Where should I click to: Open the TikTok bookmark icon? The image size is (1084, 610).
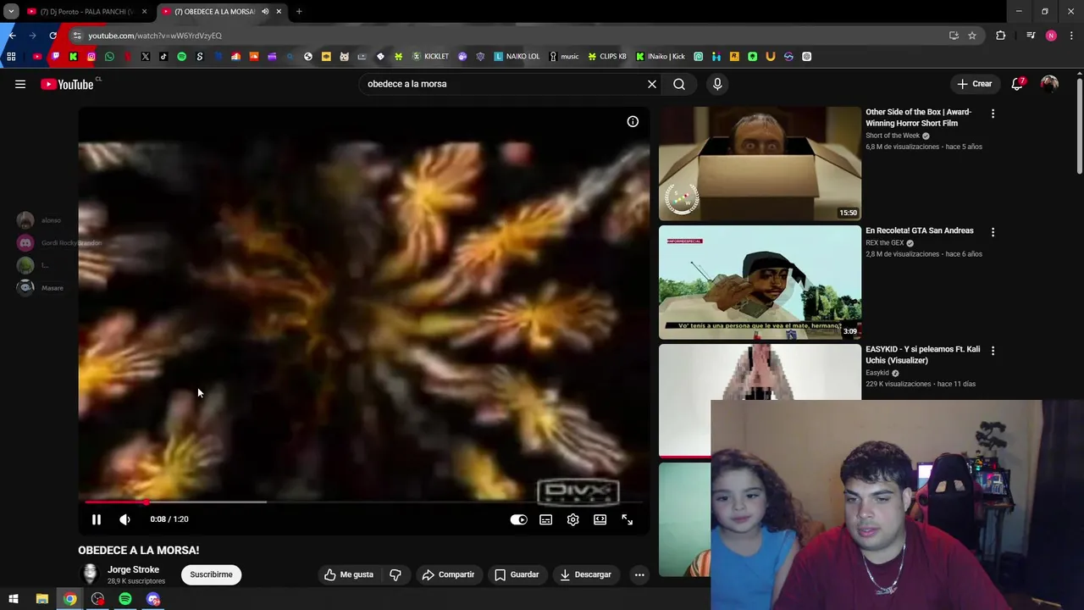(x=163, y=57)
